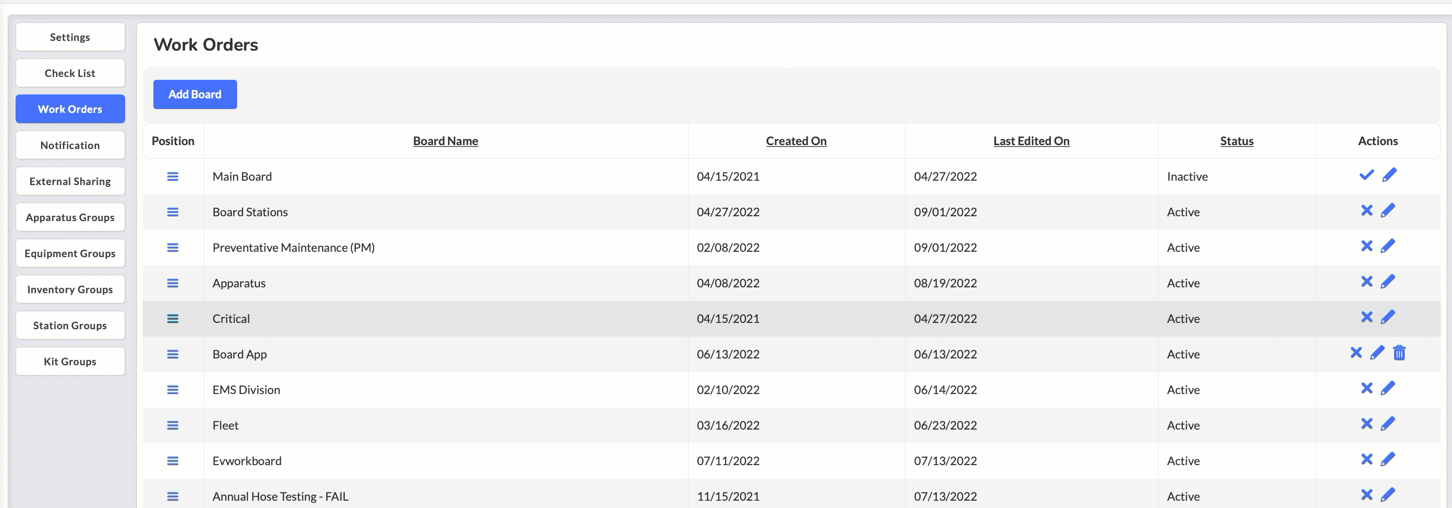Grab Preventative Maintenance (PM) position handle
Viewport: 1452px width, 508px height.
(x=172, y=247)
